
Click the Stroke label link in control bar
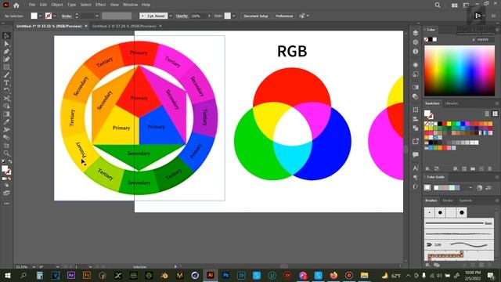tap(67, 16)
